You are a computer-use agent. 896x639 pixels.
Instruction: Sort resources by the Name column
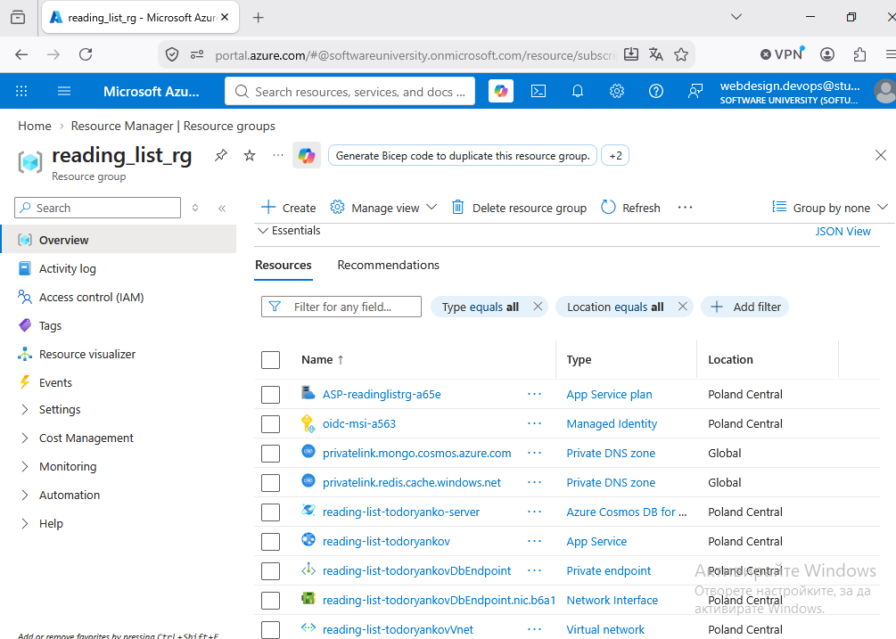(322, 360)
